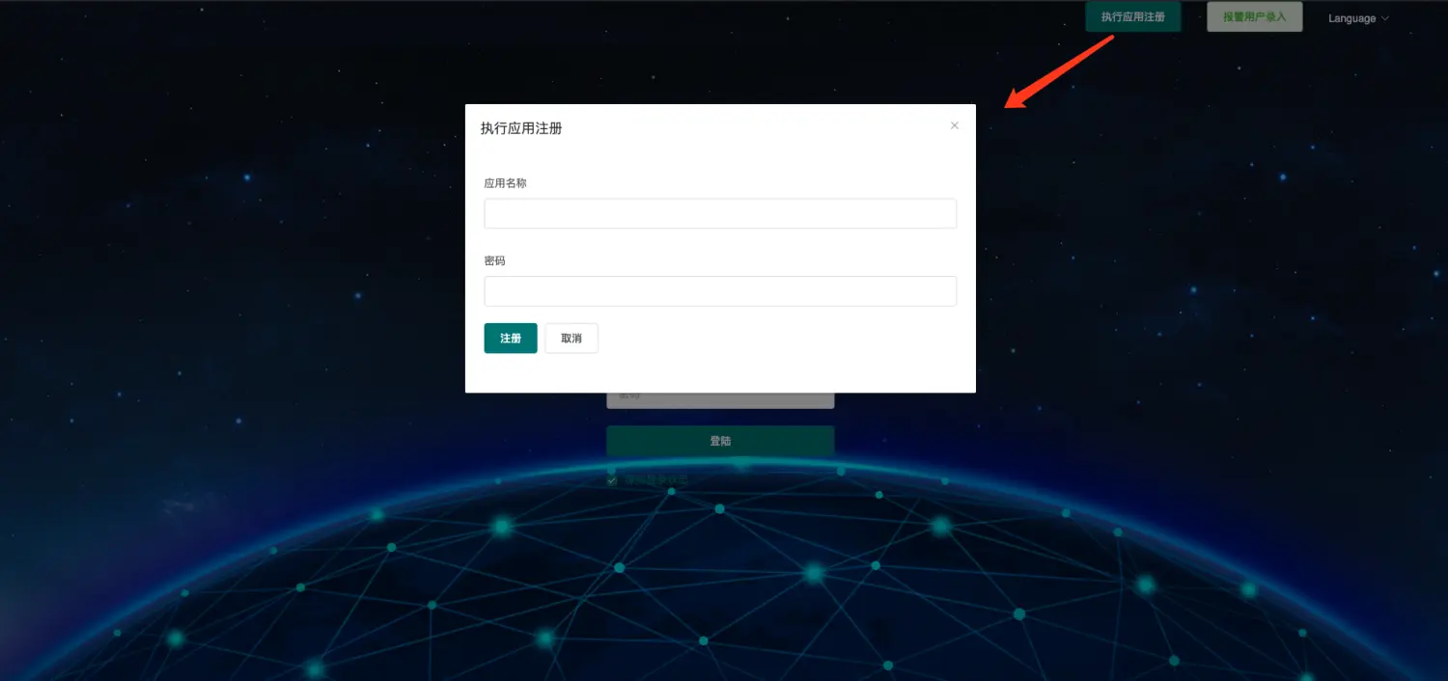Image resolution: width=1448 pixels, height=681 pixels.
Task: Click the chevron arrow beside Language
Action: point(1385,18)
